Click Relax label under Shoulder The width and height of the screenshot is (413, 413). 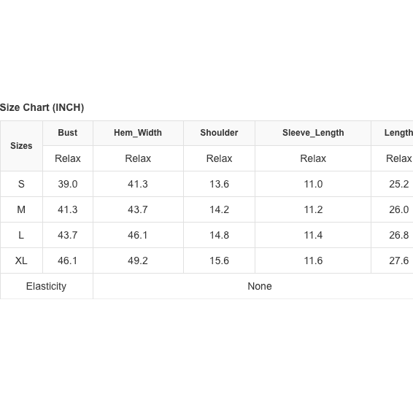point(219,158)
